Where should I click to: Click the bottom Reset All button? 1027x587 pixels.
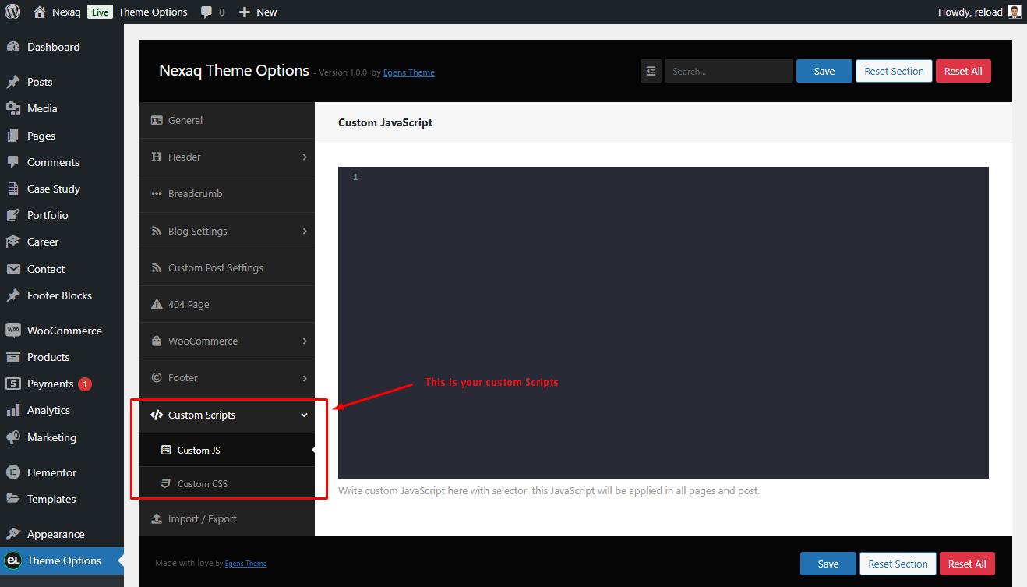967,564
